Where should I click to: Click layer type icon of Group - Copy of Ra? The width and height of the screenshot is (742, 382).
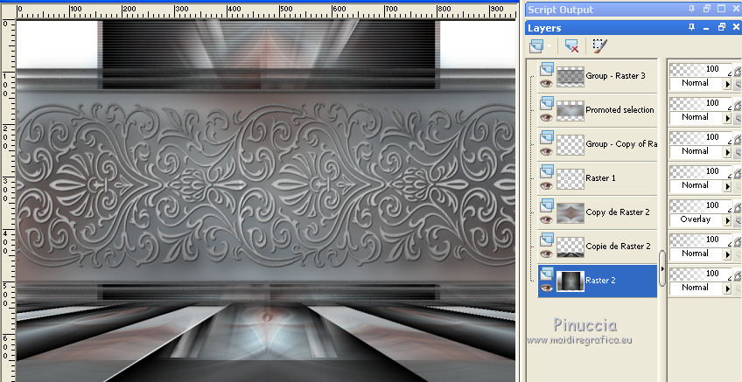pos(547,137)
